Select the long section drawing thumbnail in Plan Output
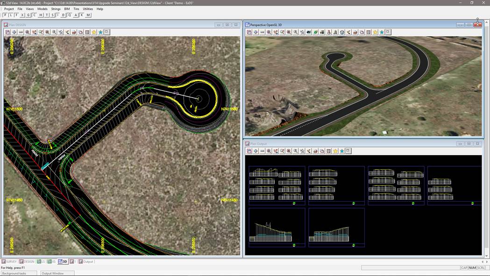The image size is (490, 276). click(x=277, y=227)
